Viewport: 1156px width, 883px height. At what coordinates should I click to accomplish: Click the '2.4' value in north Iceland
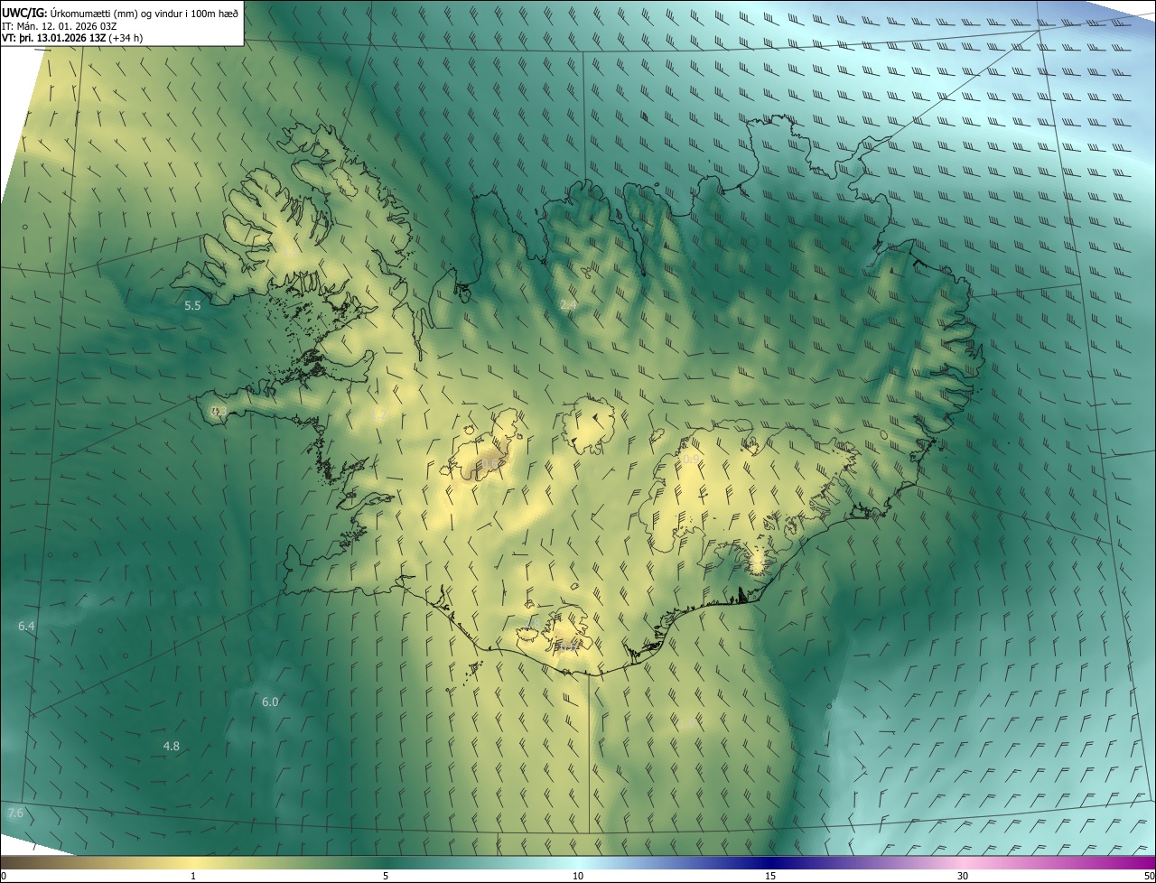click(568, 305)
